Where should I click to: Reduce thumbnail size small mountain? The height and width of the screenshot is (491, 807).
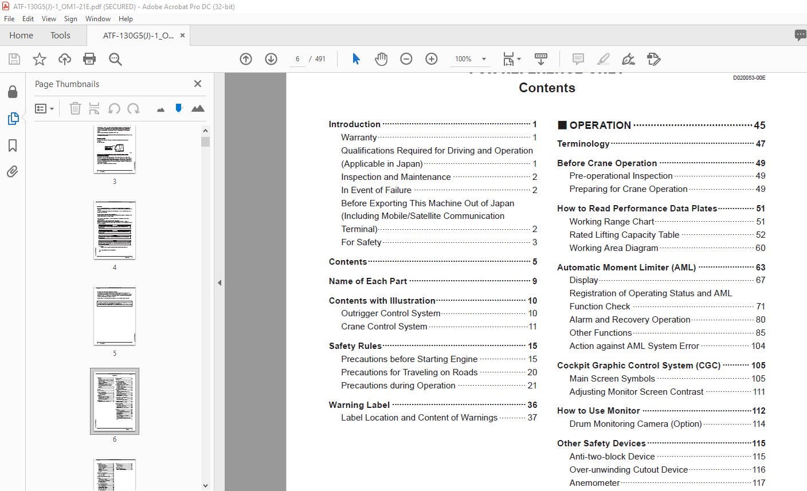coord(160,109)
